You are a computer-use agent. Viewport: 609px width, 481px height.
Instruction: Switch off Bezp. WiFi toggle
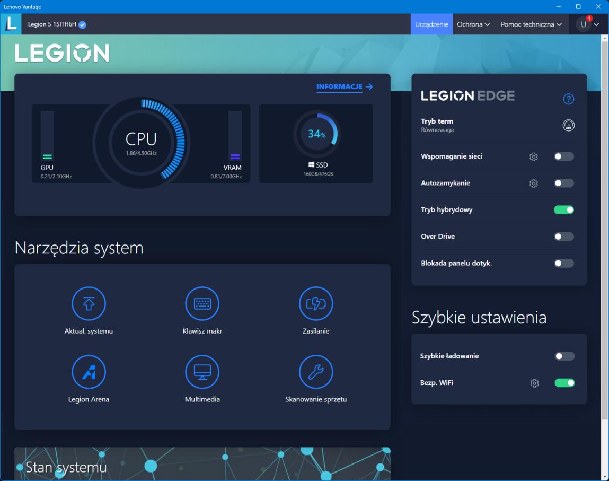click(564, 383)
